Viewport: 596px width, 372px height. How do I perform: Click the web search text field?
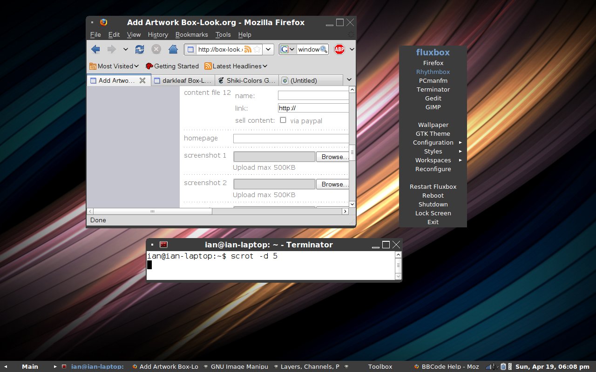click(308, 49)
